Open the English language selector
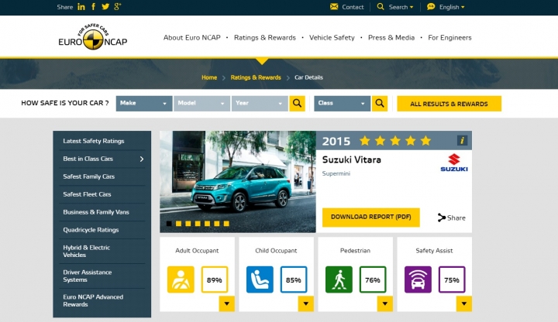 pyautogui.click(x=452, y=7)
